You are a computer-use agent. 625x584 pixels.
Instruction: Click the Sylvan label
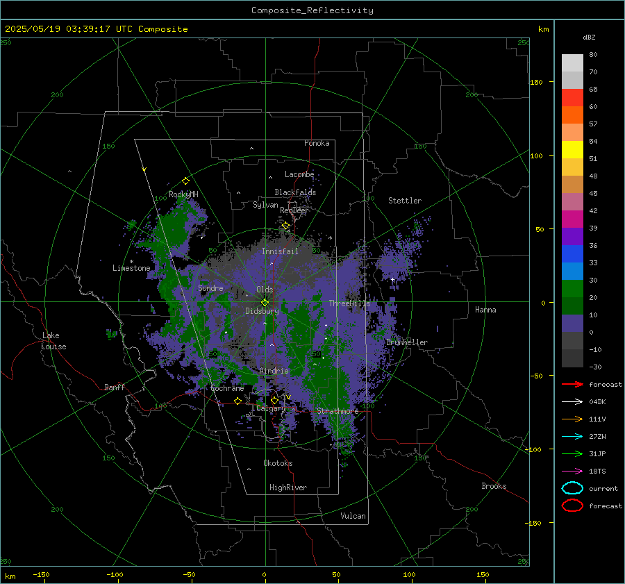(x=265, y=205)
